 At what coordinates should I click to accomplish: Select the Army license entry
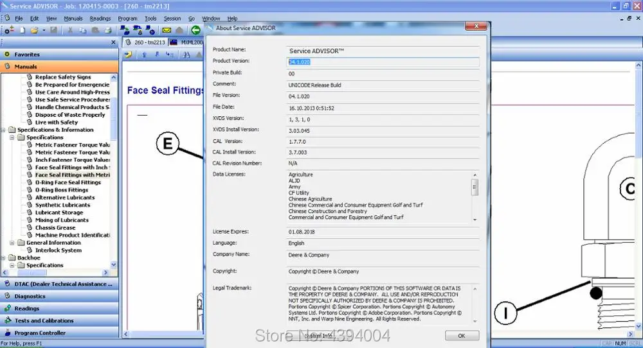(x=294, y=187)
